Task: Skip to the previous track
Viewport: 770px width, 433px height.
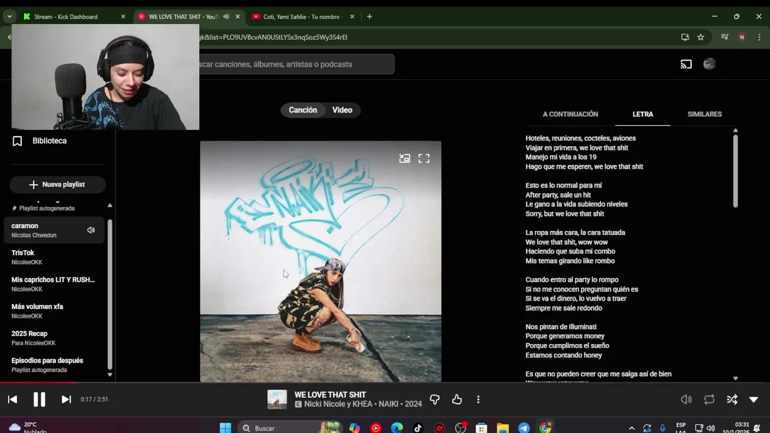Action: (13, 399)
